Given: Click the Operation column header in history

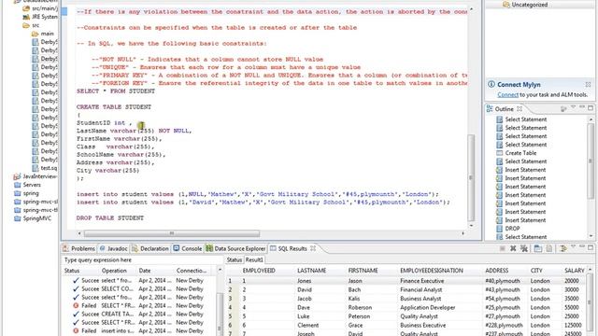Looking at the screenshot, I should 114,270.
